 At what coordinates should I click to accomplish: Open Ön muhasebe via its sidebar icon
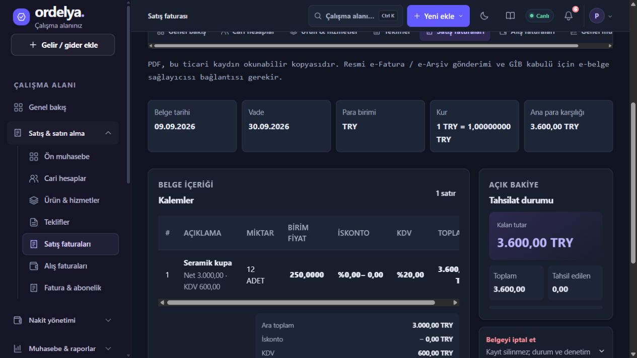(34, 156)
